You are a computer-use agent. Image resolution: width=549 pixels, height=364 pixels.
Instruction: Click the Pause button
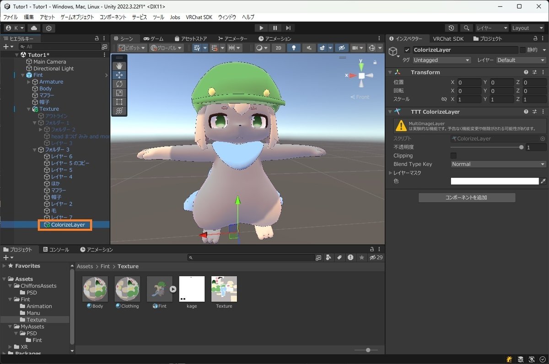click(x=275, y=28)
